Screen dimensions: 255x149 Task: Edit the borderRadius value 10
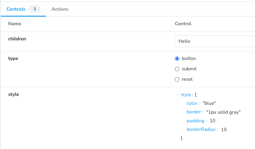click(x=224, y=129)
